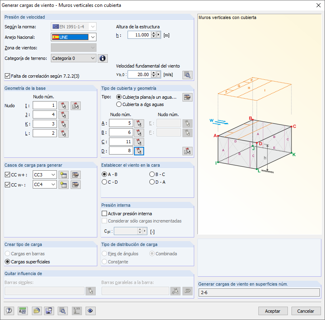Viewport: 325px width, 320px height.
Task: Pick node K graphically
Action: pyautogui.click(x=63, y=124)
